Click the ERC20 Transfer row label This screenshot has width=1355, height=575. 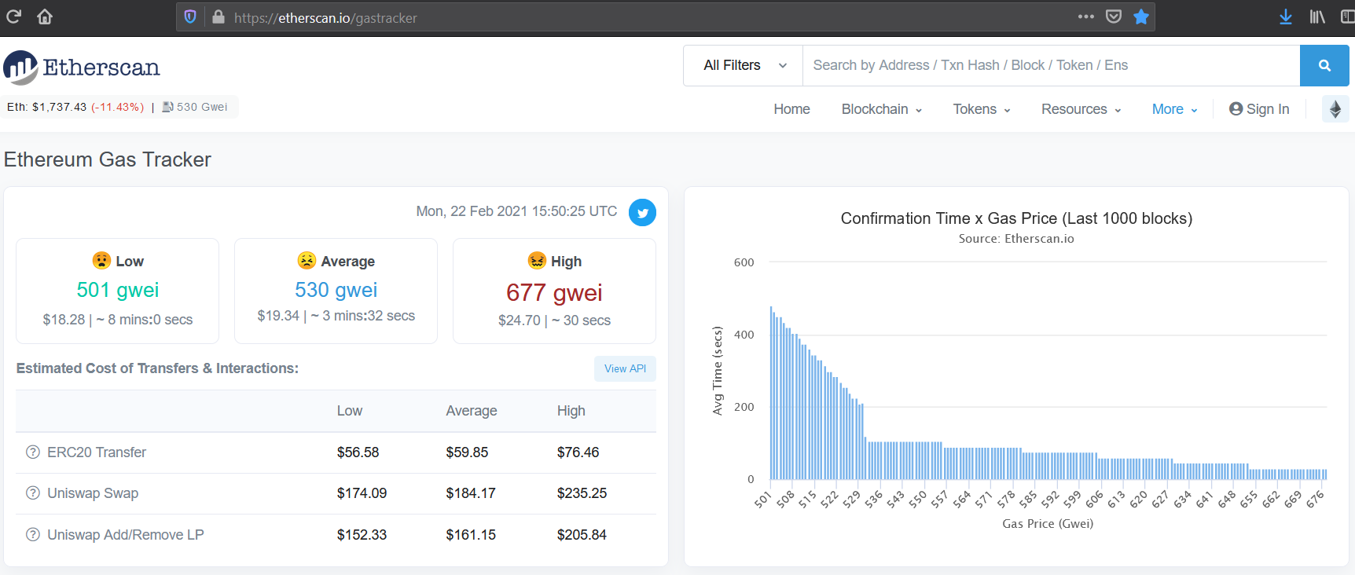(97, 452)
